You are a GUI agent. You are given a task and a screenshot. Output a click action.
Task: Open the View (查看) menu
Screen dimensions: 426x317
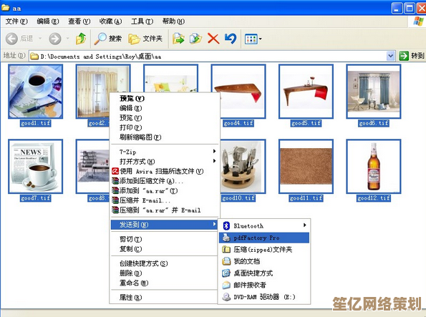click(79, 21)
